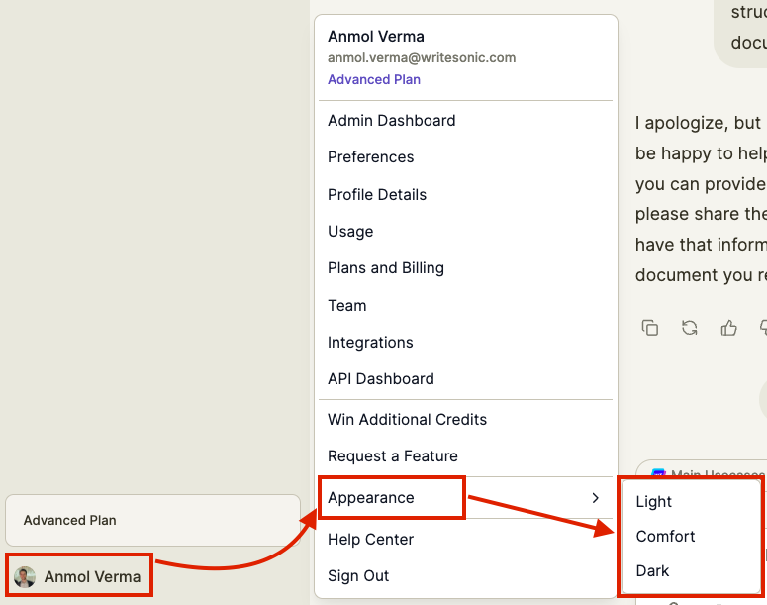The height and width of the screenshot is (605, 767).
Task: Click the anmol.verma@writesonic.com email text
Action: click(x=422, y=57)
